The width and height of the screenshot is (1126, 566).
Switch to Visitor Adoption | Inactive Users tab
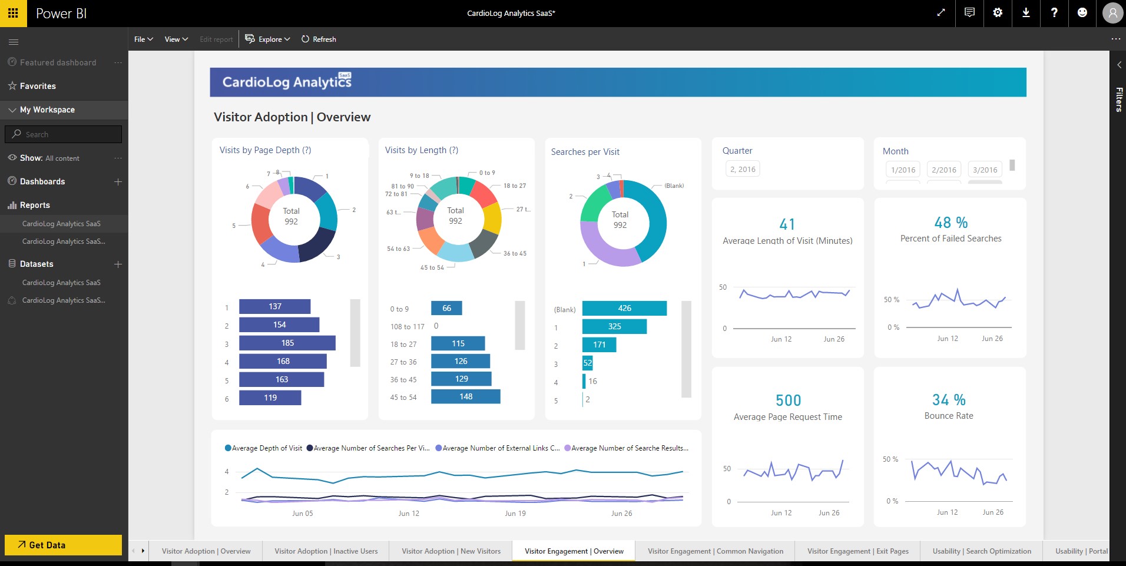pyautogui.click(x=326, y=551)
